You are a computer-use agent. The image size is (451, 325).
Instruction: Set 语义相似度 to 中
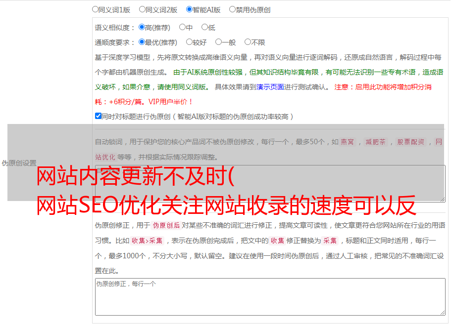click(x=182, y=27)
